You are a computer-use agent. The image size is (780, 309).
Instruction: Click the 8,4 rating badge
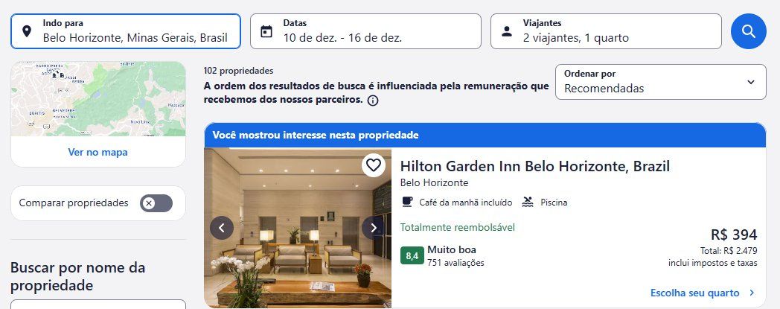coord(412,255)
